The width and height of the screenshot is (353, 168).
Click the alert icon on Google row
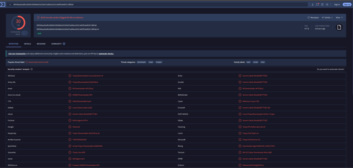click(x=70, y=127)
